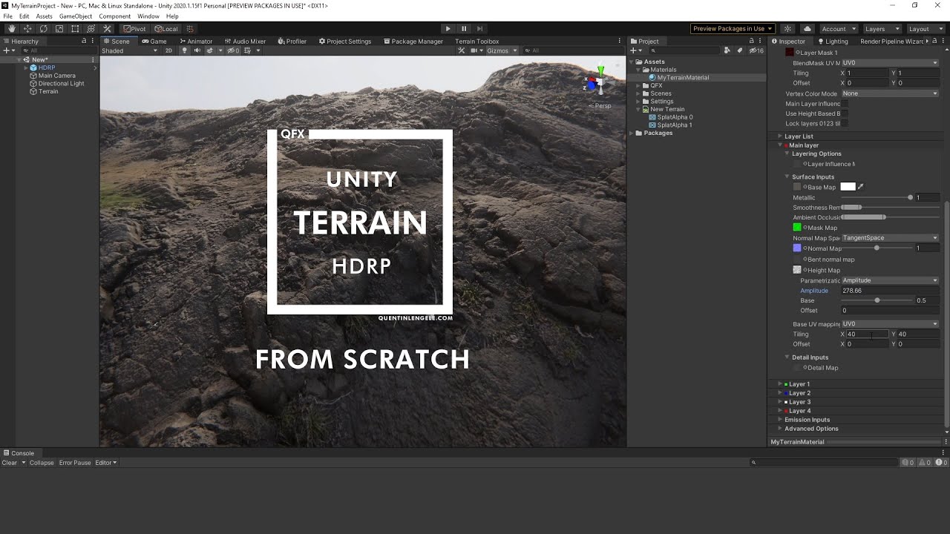Click the green Mask Map texture slot

click(x=797, y=228)
